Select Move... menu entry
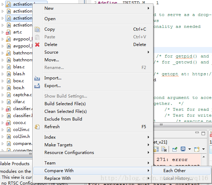This screenshot has height=185, width=212. (x=93, y=60)
